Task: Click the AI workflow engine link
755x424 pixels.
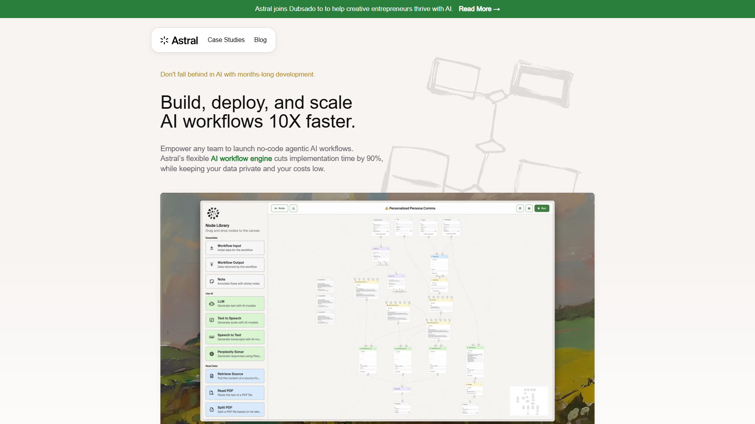Action: point(241,159)
